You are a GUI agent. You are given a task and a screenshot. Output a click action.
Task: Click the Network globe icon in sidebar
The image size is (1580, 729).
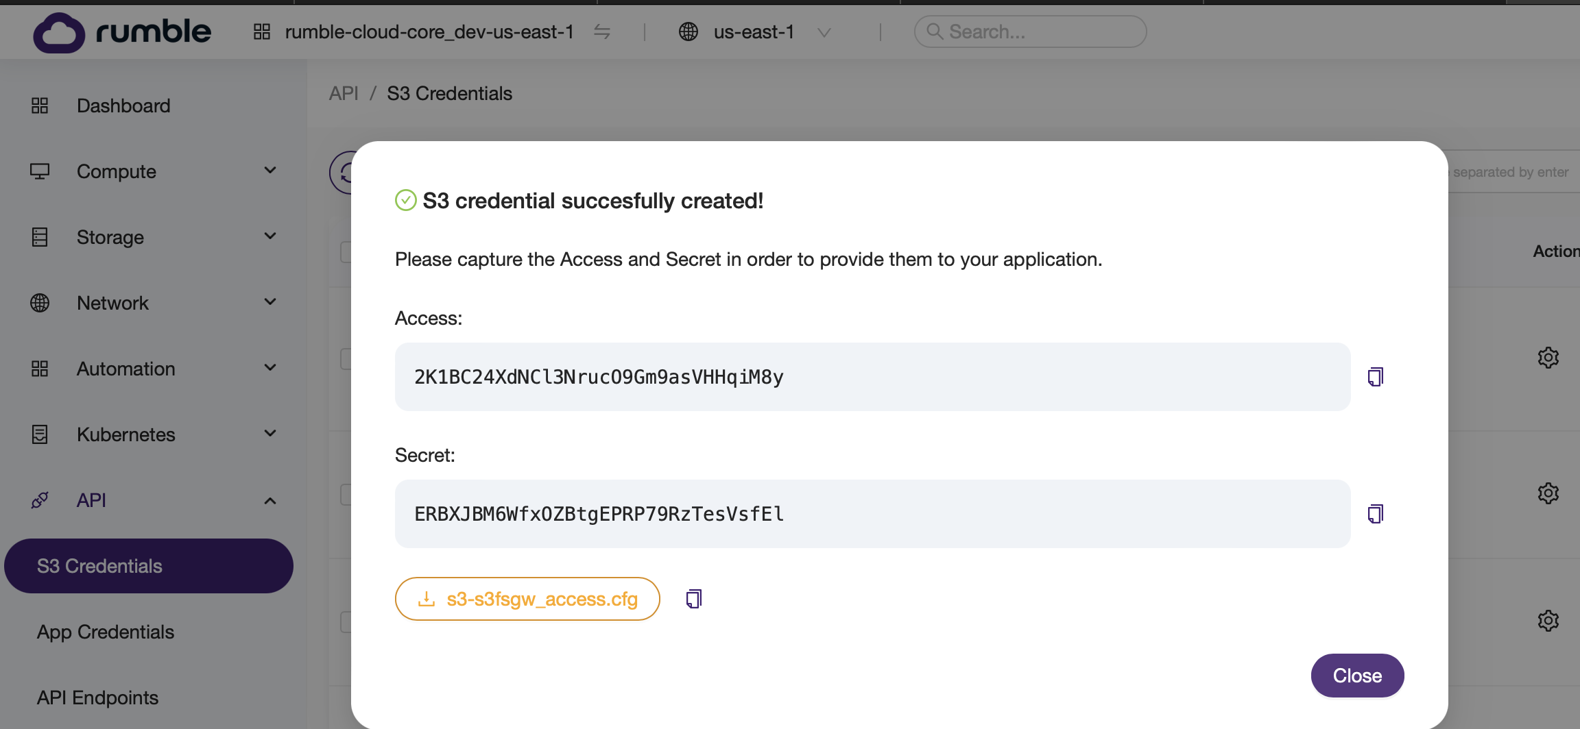40,303
